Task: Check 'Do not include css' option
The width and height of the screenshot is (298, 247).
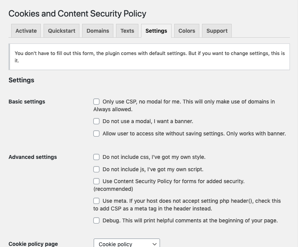Action: [x=96, y=157]
